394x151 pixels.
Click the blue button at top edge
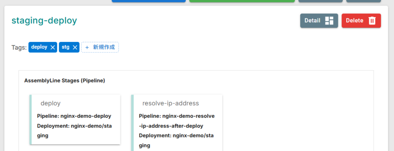[x=148, y=1]
